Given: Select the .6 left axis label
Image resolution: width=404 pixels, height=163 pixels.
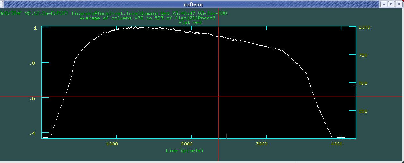Looking at the screenshot, I should pyautogui.click(x=32, y=99).
